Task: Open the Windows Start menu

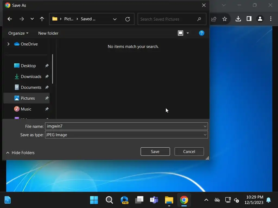Action: pos(94,200)
